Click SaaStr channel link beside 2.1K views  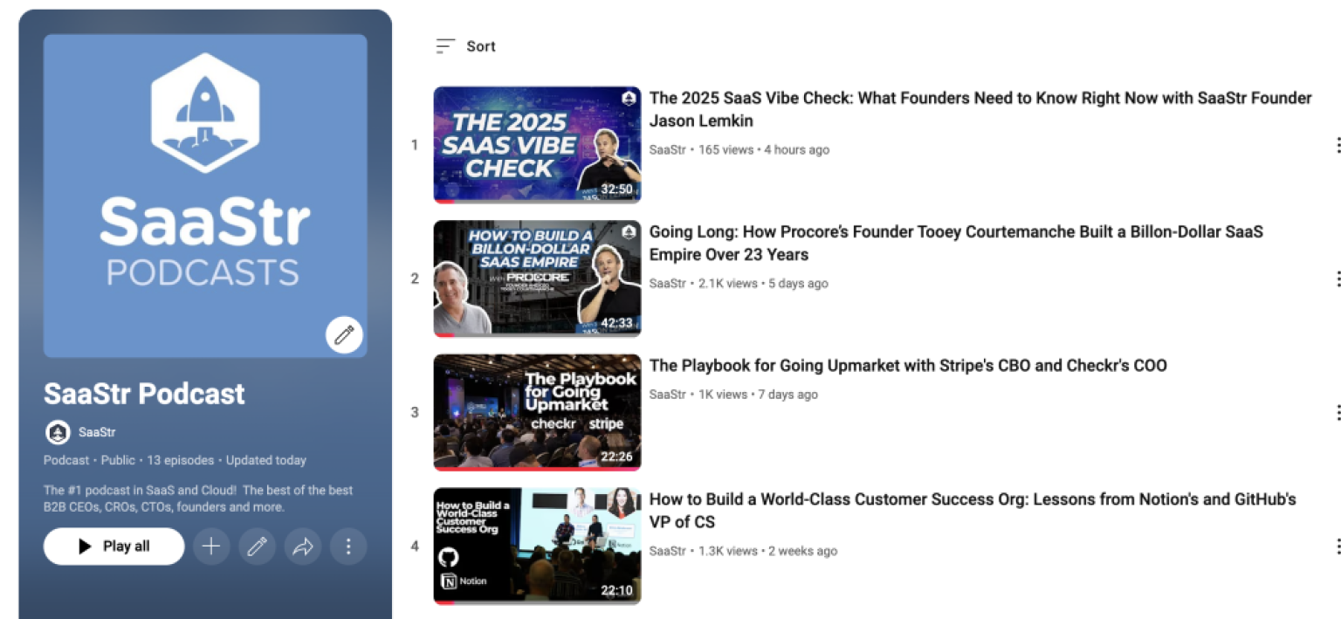click(x=668, y=283)
